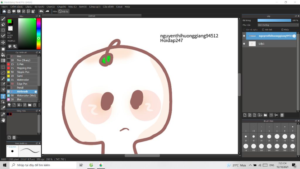Image resolution: width=300 pixels, height=169 pixels.
Task: Select the Magic Wand tool
Action: pos(3,79)
